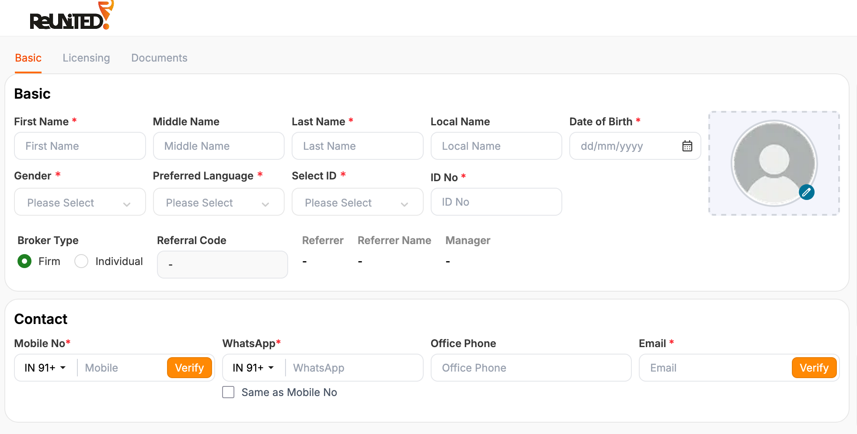
Task: Click the pencil edit icon on avatar
Action: tap(806, 192)
